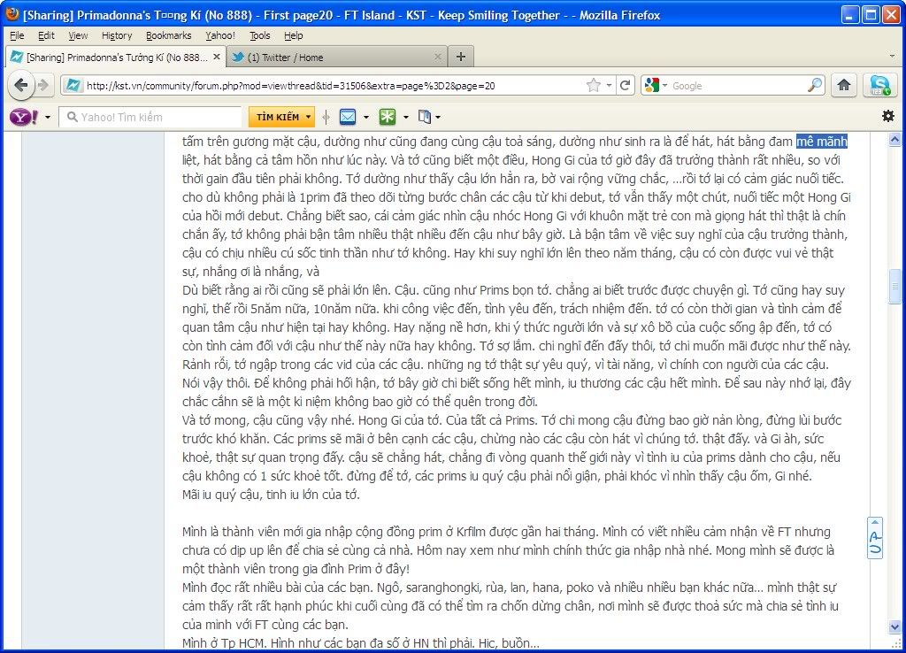906x653 pixels.
Task: Click the green asterisk toolbar icon
Action: click(388, 118)
